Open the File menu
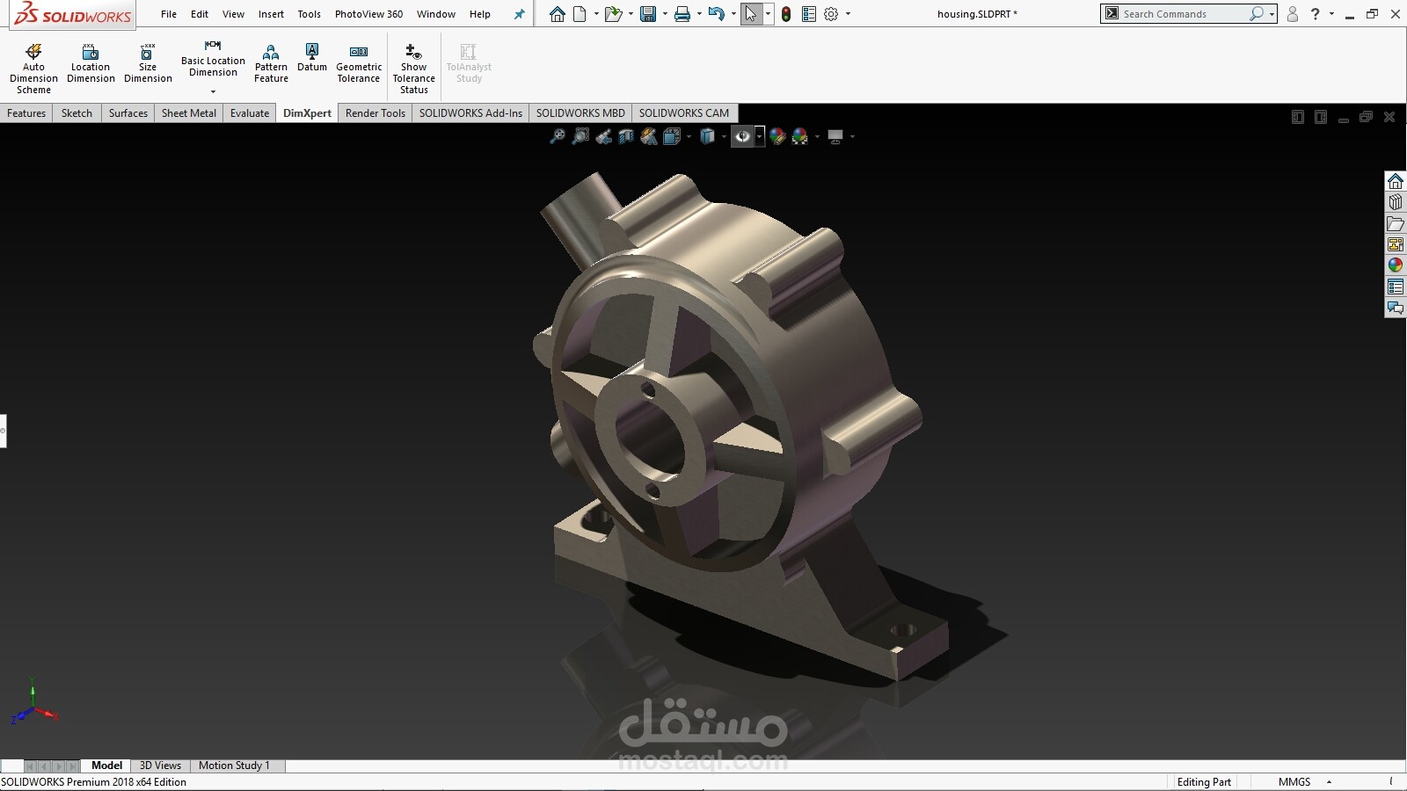Screen dimensions: 1407x791 (169, 14)
